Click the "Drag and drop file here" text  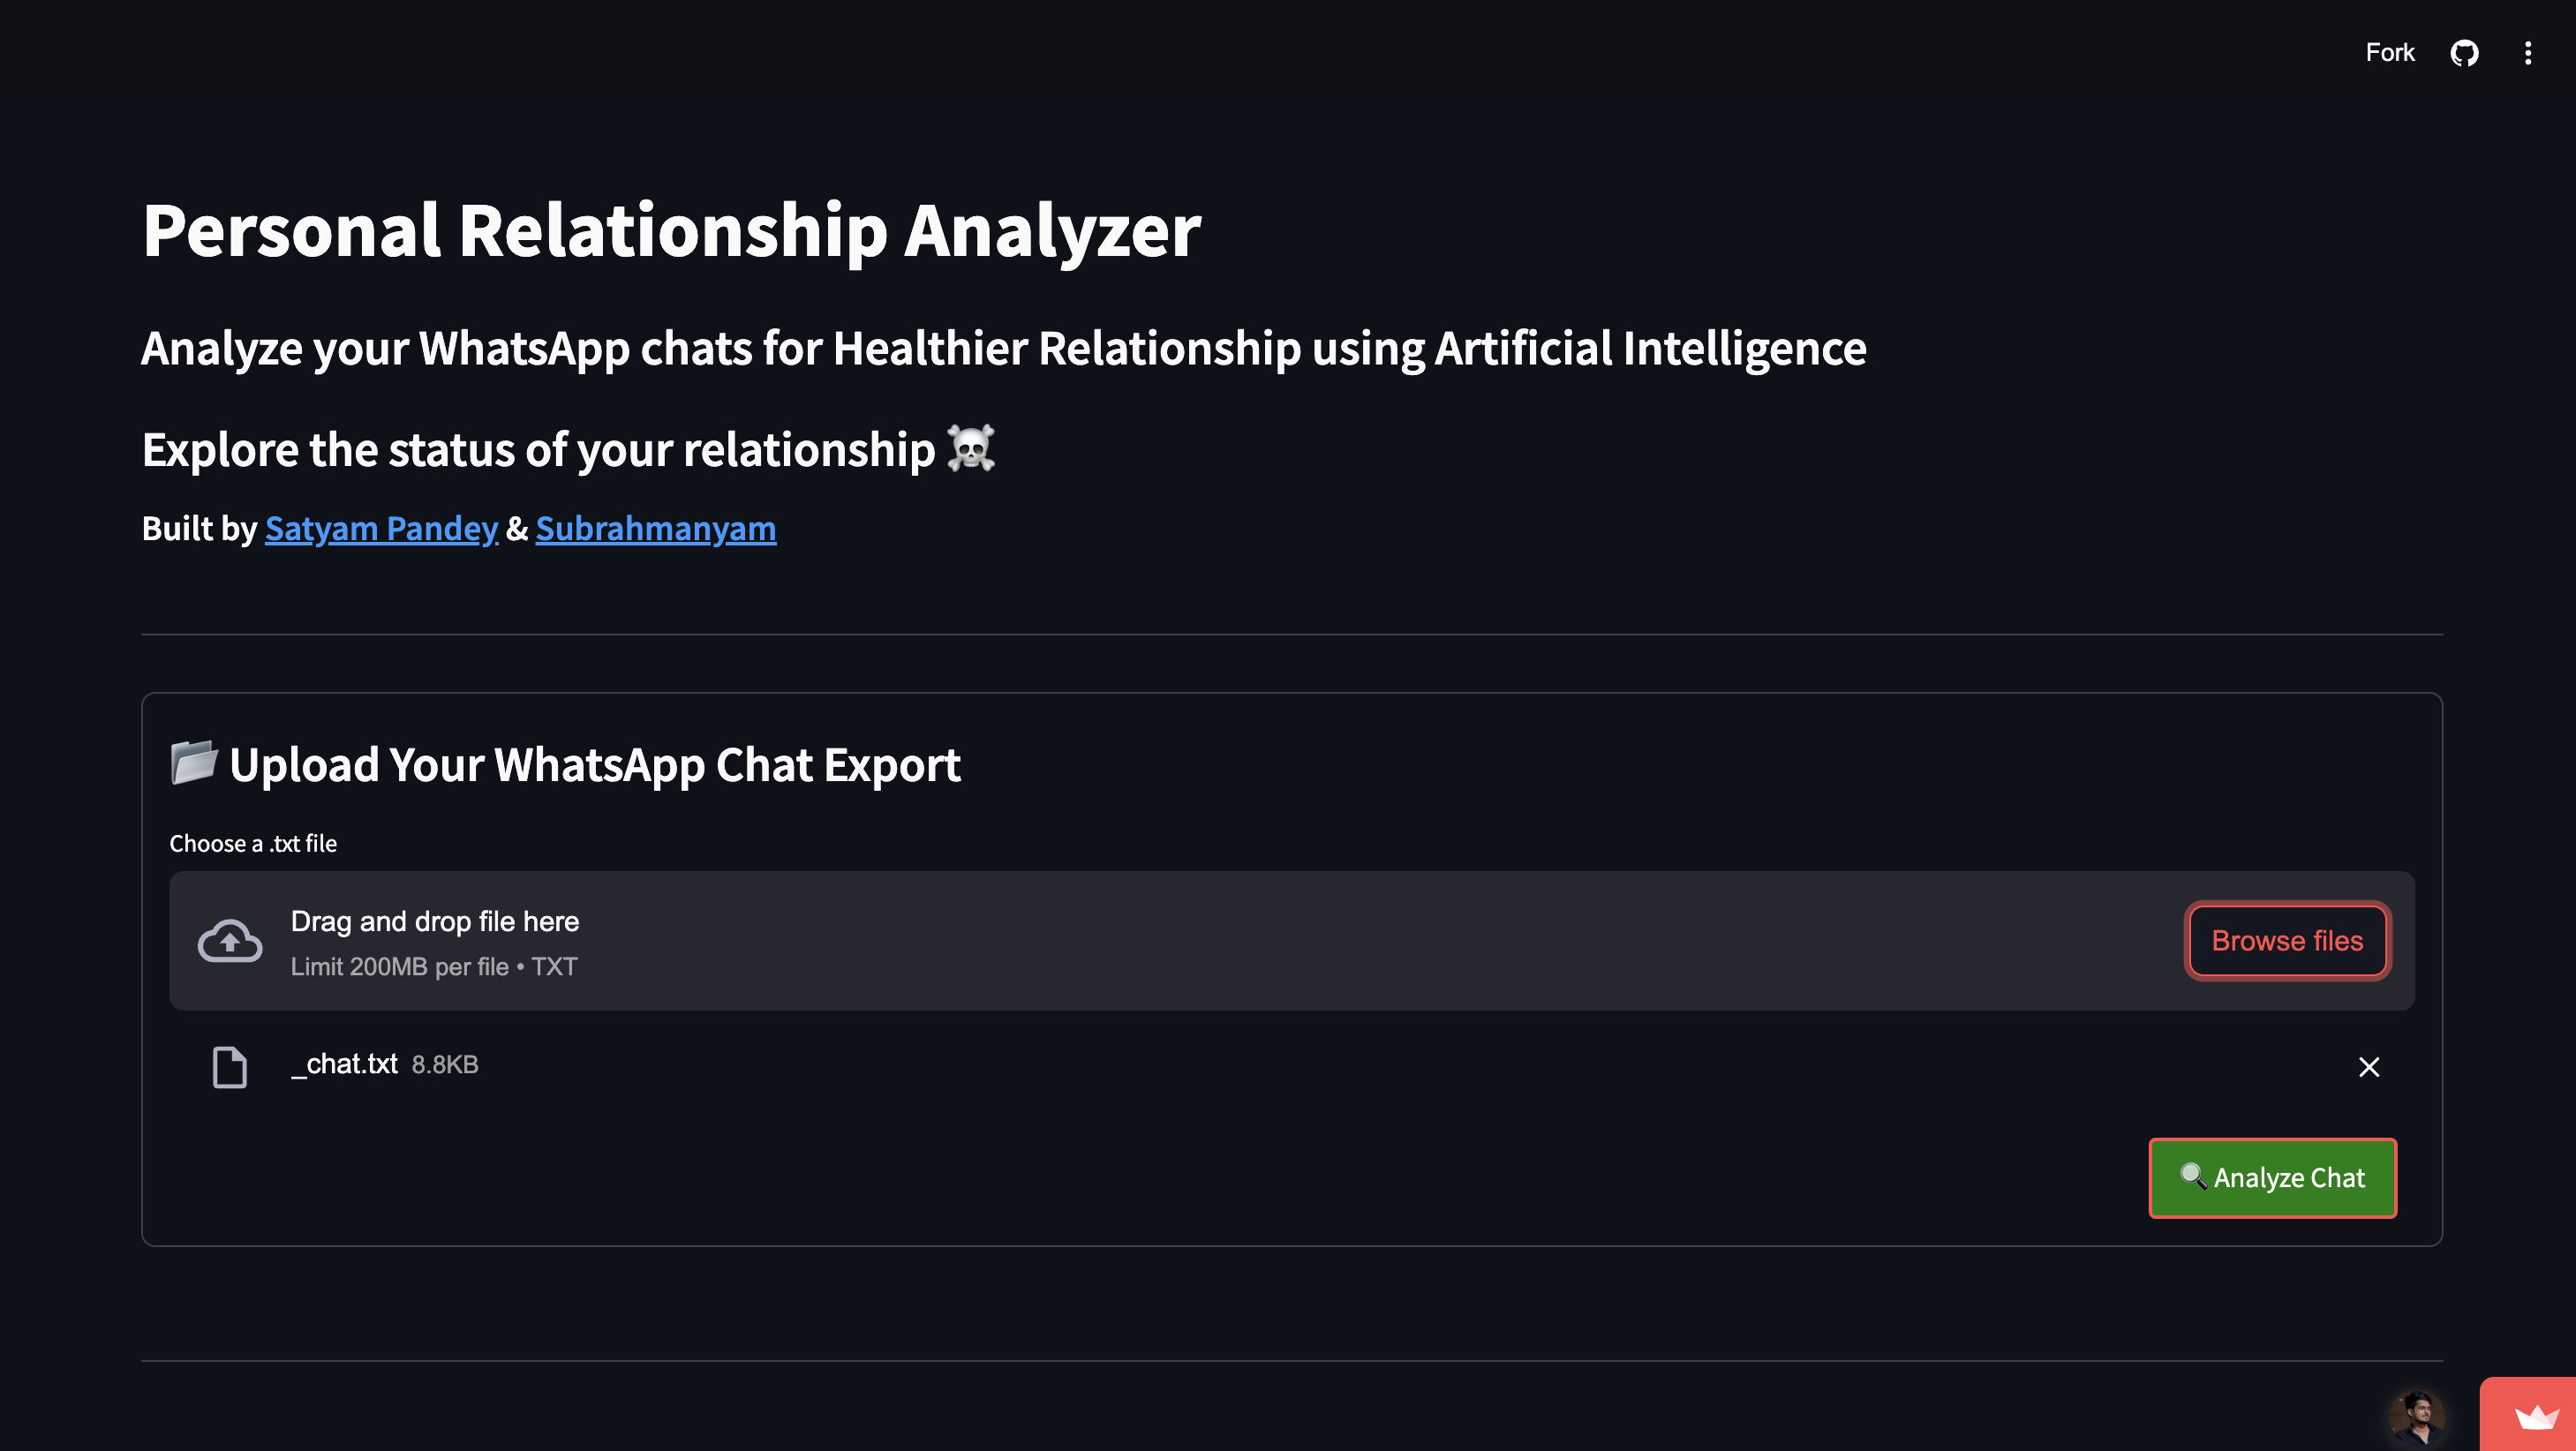tap(435, 921)
